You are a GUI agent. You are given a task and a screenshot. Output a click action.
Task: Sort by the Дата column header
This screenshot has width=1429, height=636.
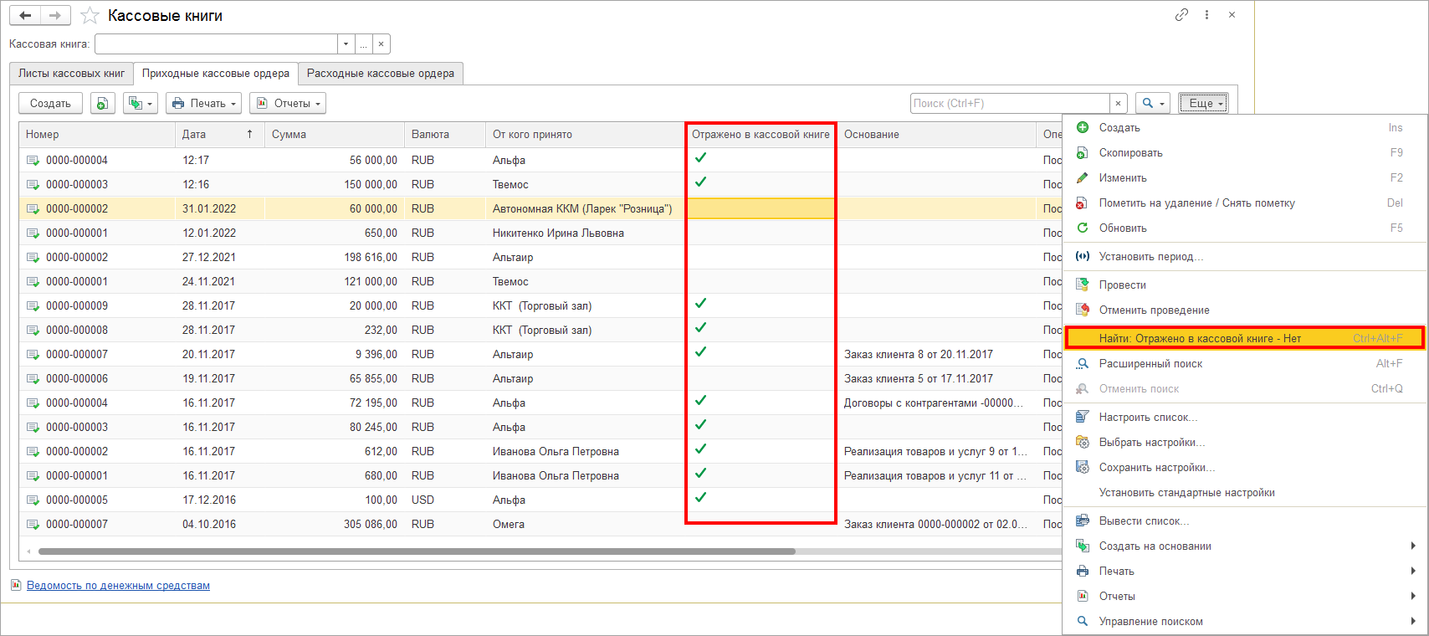click(x=220, y=134)
